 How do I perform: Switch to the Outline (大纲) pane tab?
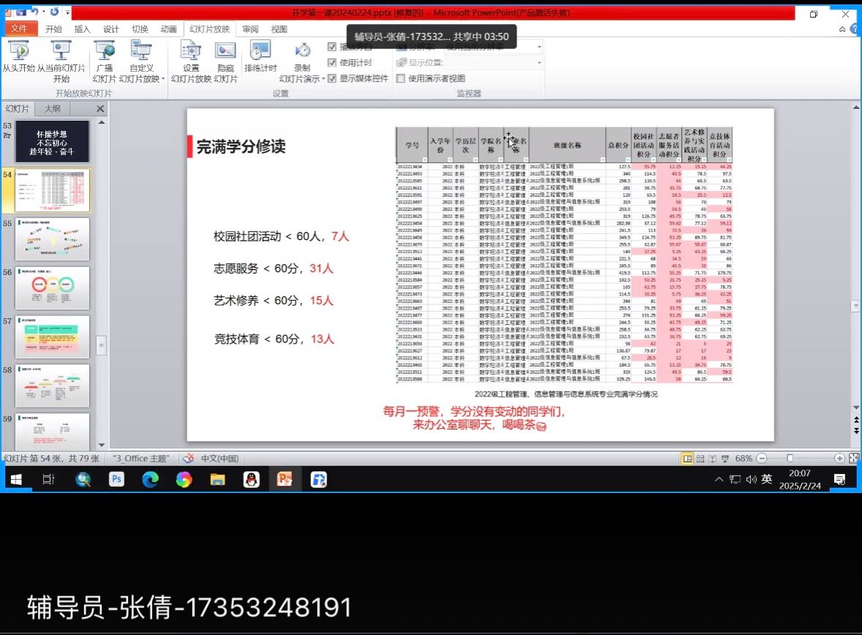coord(52,108)
